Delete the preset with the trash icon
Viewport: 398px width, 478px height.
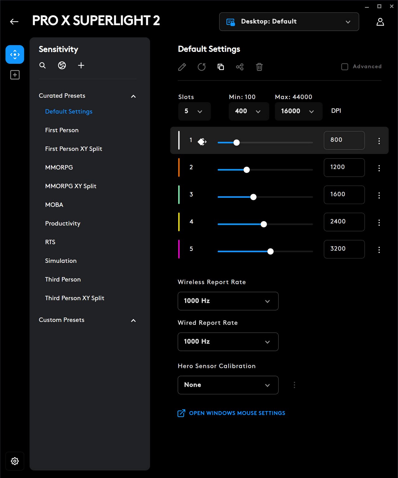[259, 67]
